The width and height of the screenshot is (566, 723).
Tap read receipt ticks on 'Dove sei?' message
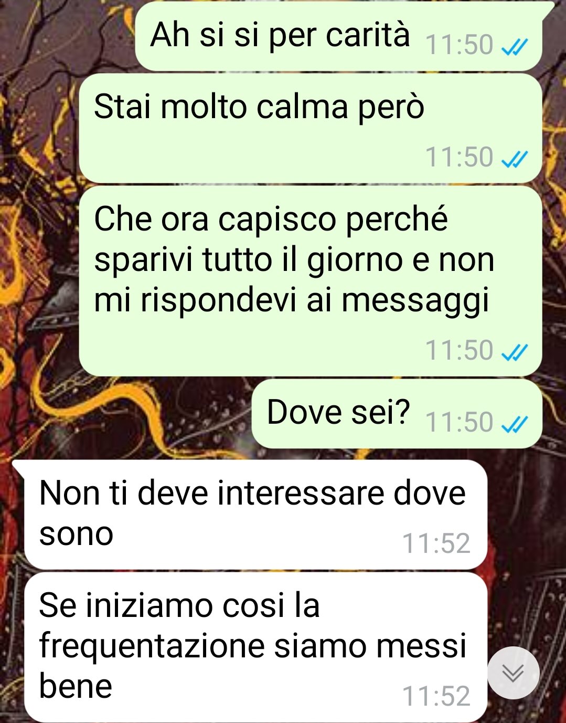tap(514, 424)
